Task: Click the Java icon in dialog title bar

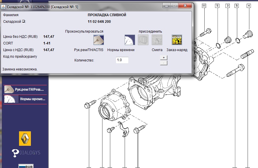Action: (x=3, y=6)
